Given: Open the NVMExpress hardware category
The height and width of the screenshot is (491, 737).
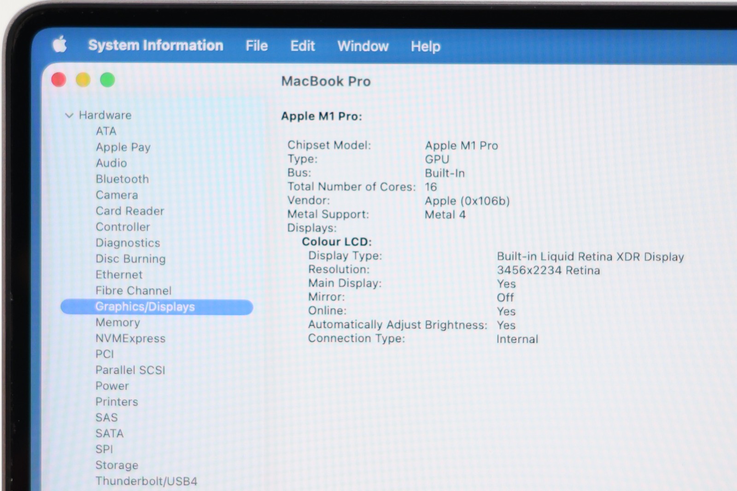Looking at the screenshot, I should pyautogui.click(x=130, y=339).
